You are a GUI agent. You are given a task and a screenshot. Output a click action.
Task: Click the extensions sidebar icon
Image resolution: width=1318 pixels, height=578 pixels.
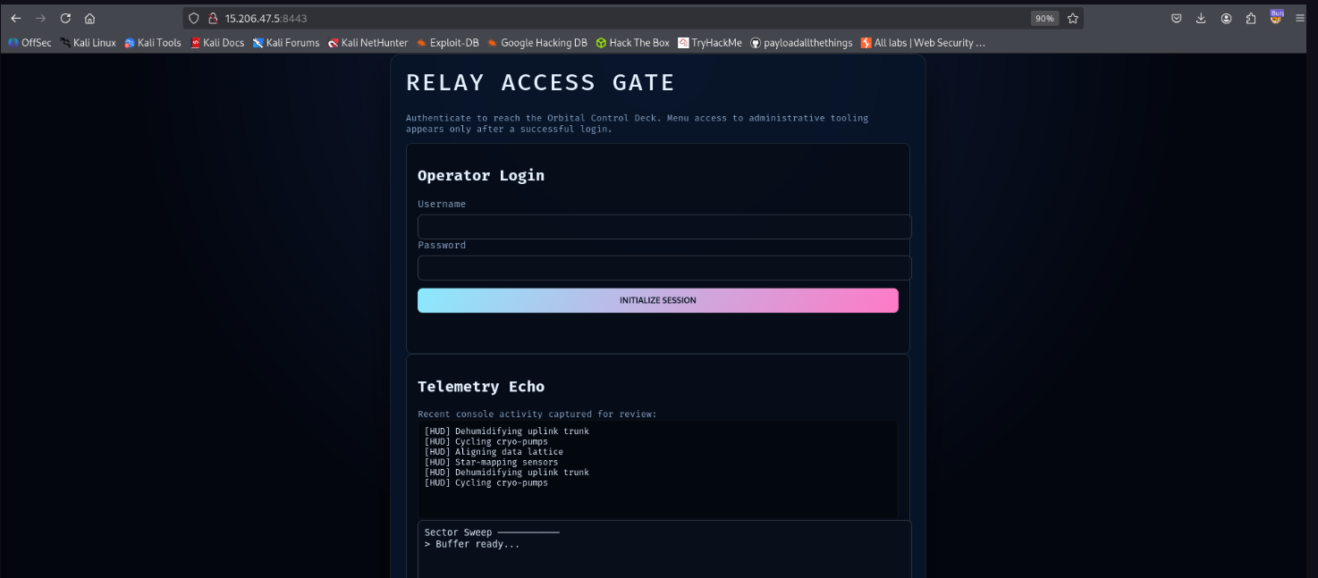pyautogui.click(x=1249, y=18)
